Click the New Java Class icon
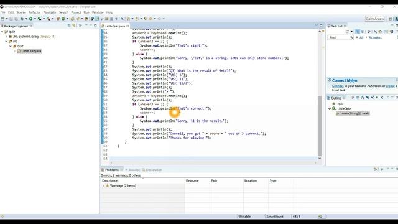The height and width of the screenshot is (224, 398). (x=63, y=19)
